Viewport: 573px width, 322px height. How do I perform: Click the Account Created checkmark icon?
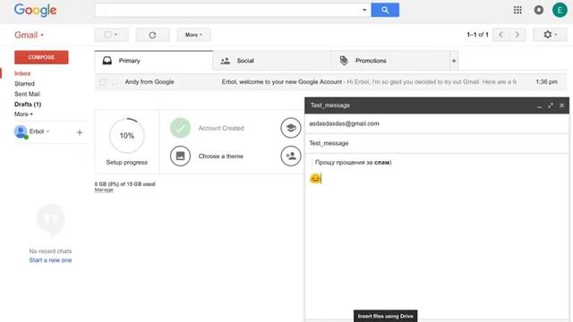click(180, 128)
